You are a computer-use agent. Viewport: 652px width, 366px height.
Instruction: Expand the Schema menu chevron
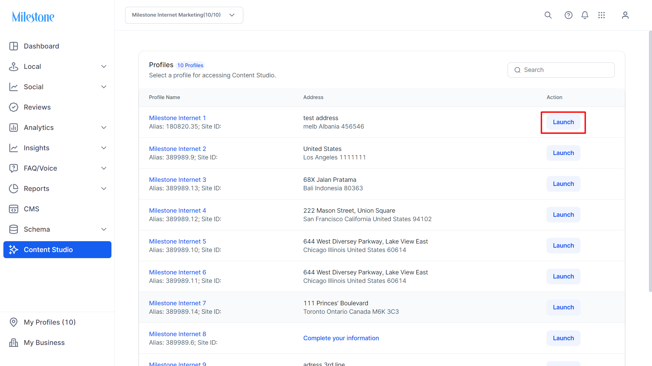(x=104, y=229)
